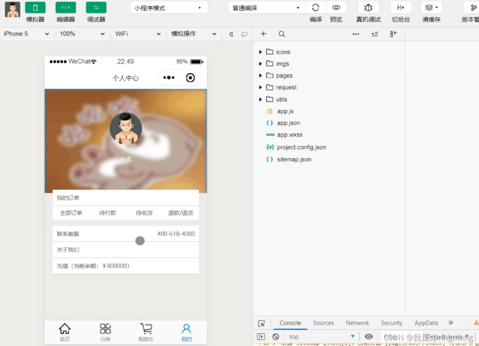Toggle the 模拟器 simulator panel
This screenshot has height=346, width=479.
(35, 8)
